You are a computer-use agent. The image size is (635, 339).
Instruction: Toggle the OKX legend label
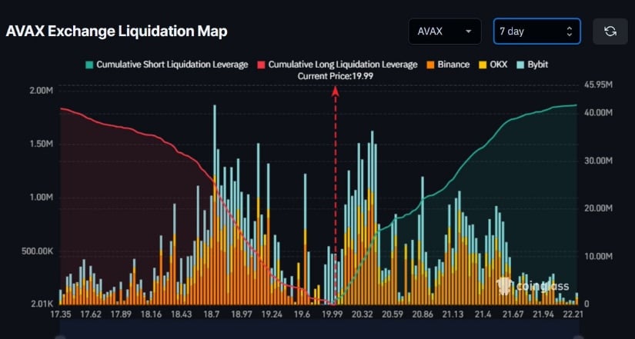[500, 65]
